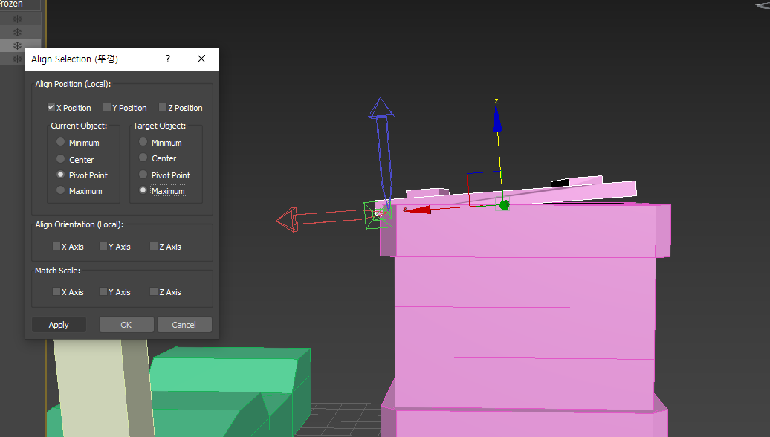770x437 pixels.
Task: Click the blue outline Z arrow helper
Action: coord(381,108)
